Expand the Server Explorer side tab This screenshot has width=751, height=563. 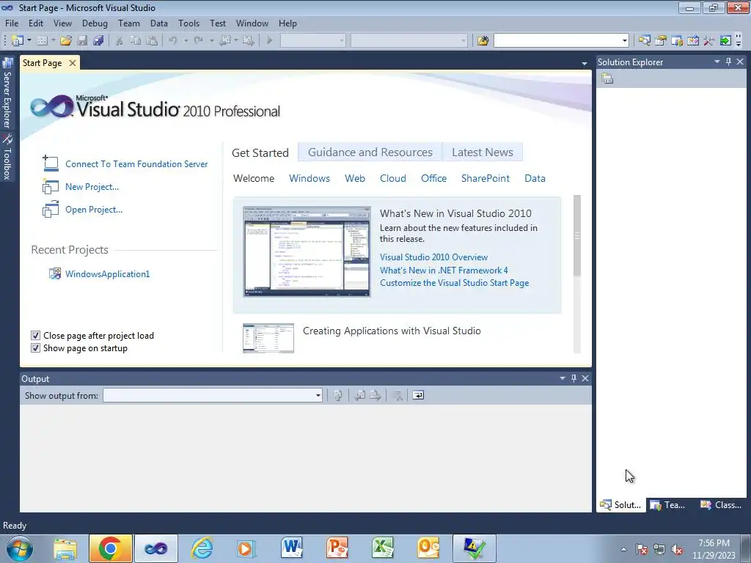click(7, 94)
